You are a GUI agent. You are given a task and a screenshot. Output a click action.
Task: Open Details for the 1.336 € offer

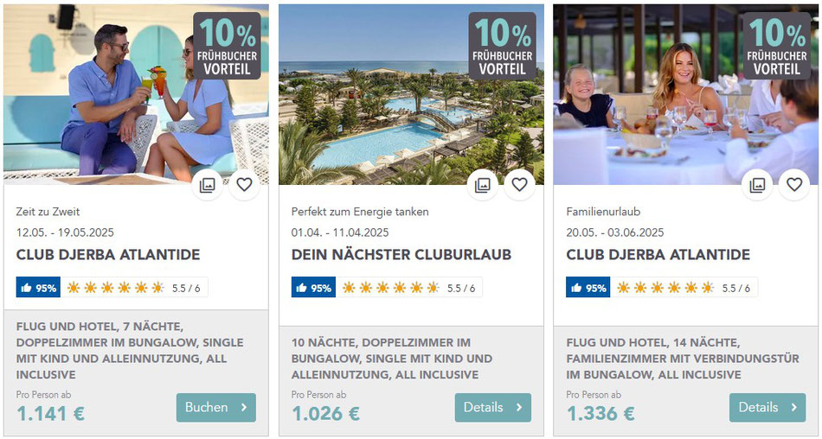coord(767,408)
